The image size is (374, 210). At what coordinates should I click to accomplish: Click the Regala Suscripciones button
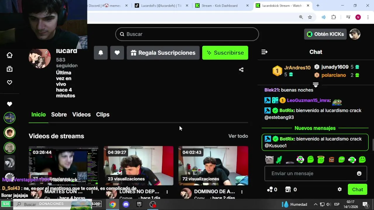[163, 53]
